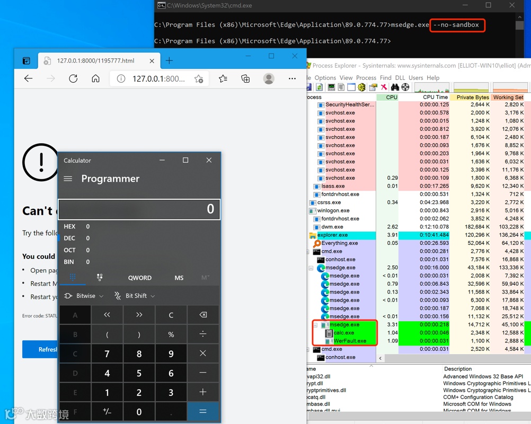Click Process Explorer system information graph icon

331,87
